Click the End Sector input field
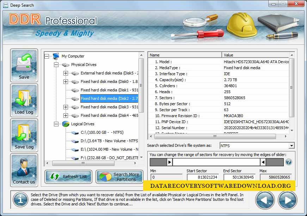Image resolution: width=307 pixels, height=216 pixels. point(239,177)
